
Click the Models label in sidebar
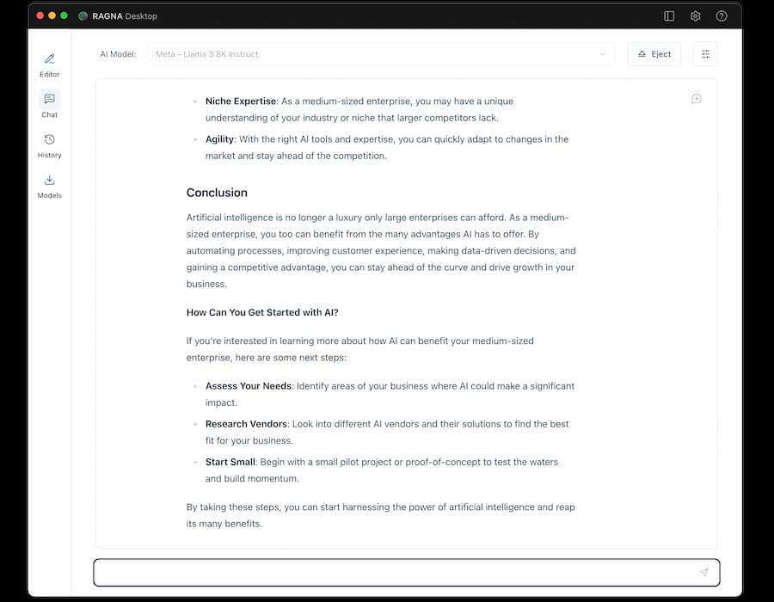coord(49,195)
